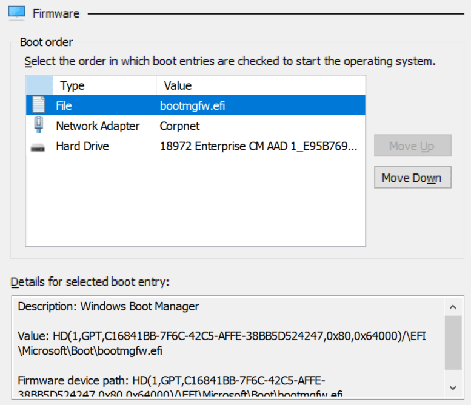Click the details scrollbar up arrow
The image size is (471, 405).
pyautogui.click(x=453, y=307)
